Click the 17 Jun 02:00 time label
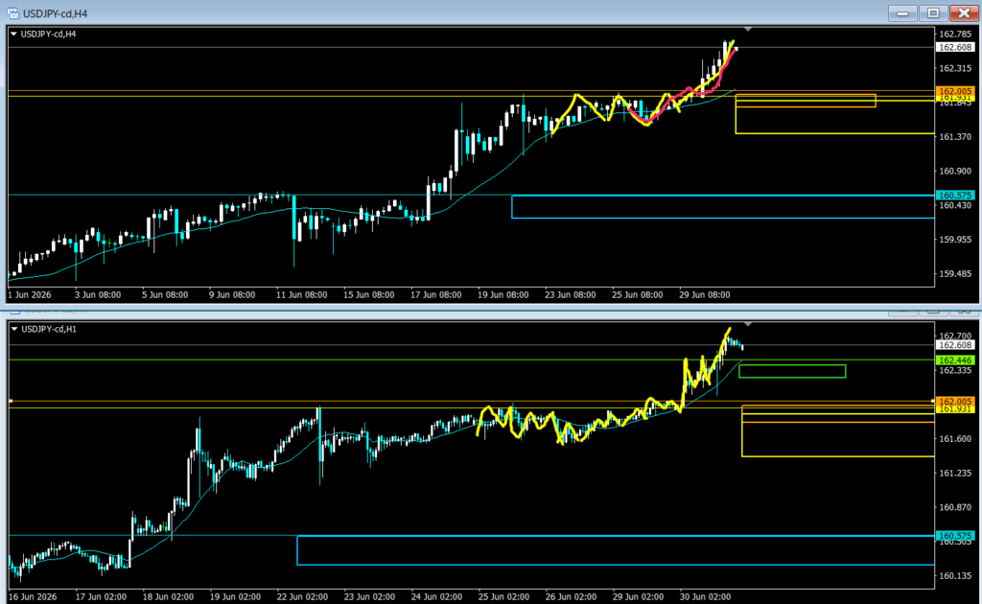The width and height of the screenshot is (982, 604). pos(101,597)
